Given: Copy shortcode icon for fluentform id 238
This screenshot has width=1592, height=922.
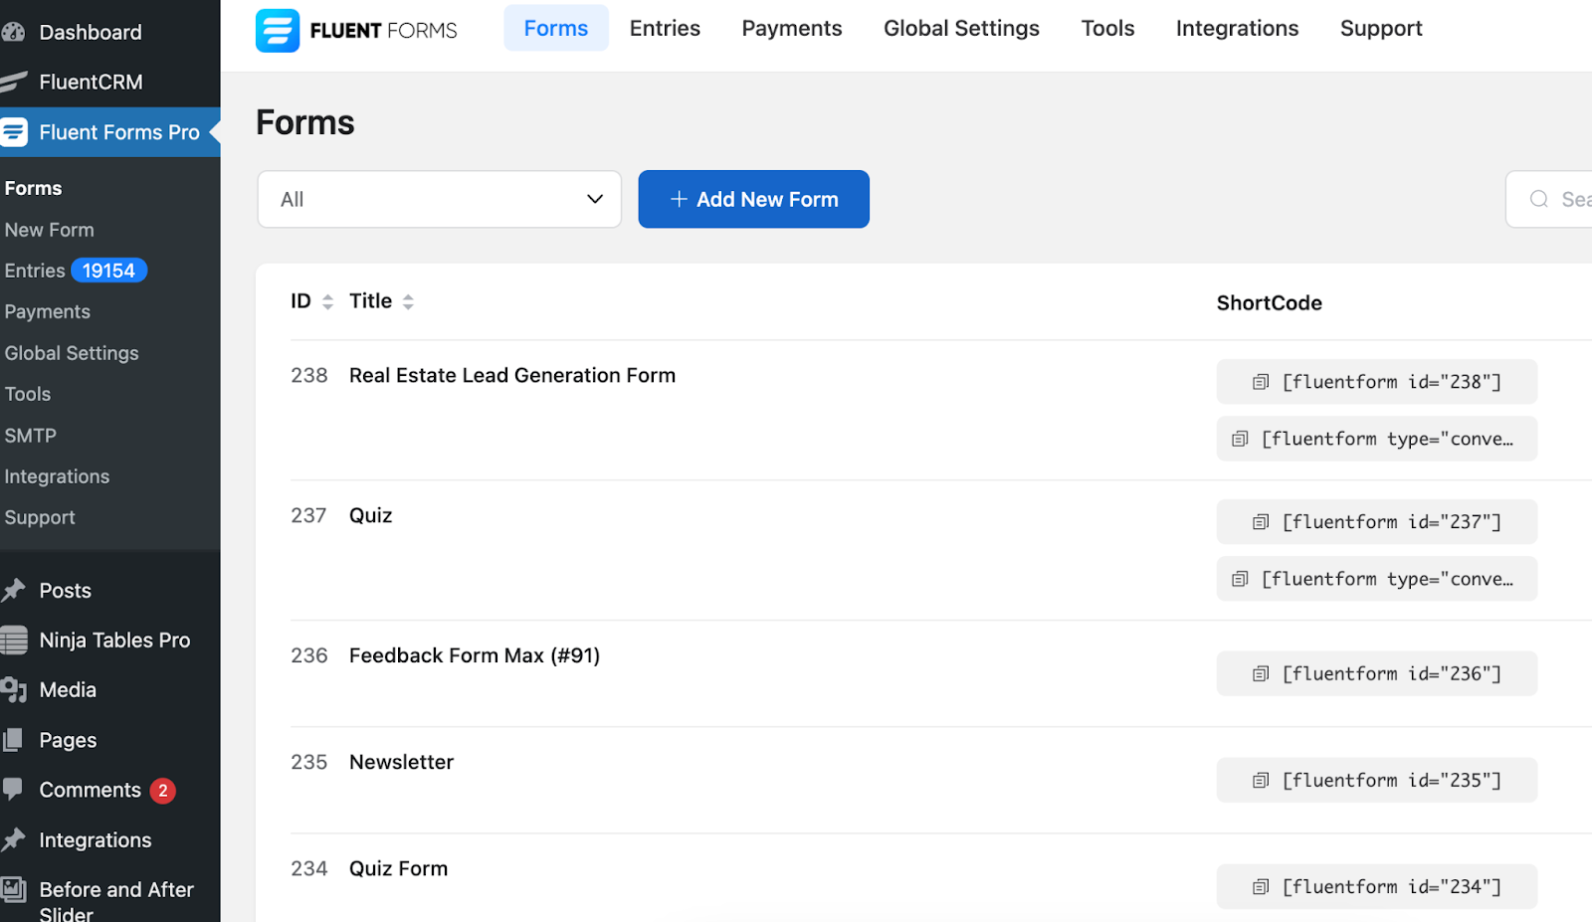Looking at the screenshot, I should (1261, 382).
